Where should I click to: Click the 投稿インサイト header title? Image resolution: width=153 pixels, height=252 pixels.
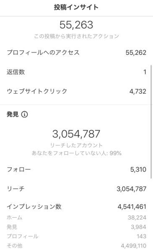click(76, 7)
